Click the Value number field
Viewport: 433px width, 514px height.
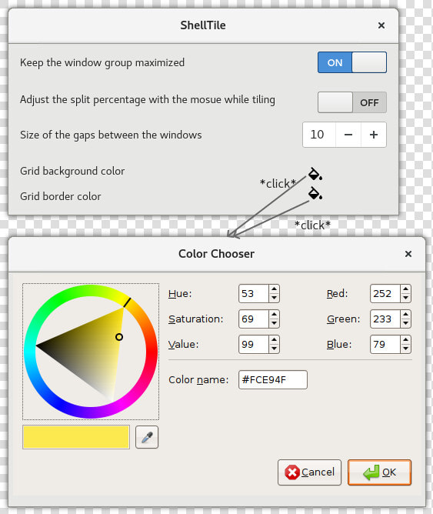pos(254,344)
